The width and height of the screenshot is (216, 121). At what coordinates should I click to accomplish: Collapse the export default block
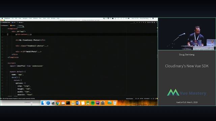coord(7,72)
